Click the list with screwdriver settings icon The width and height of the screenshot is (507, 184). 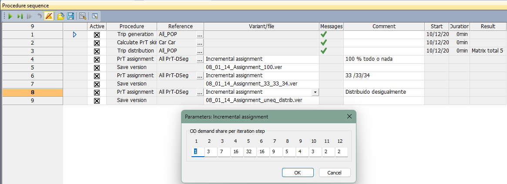(82, 16)
